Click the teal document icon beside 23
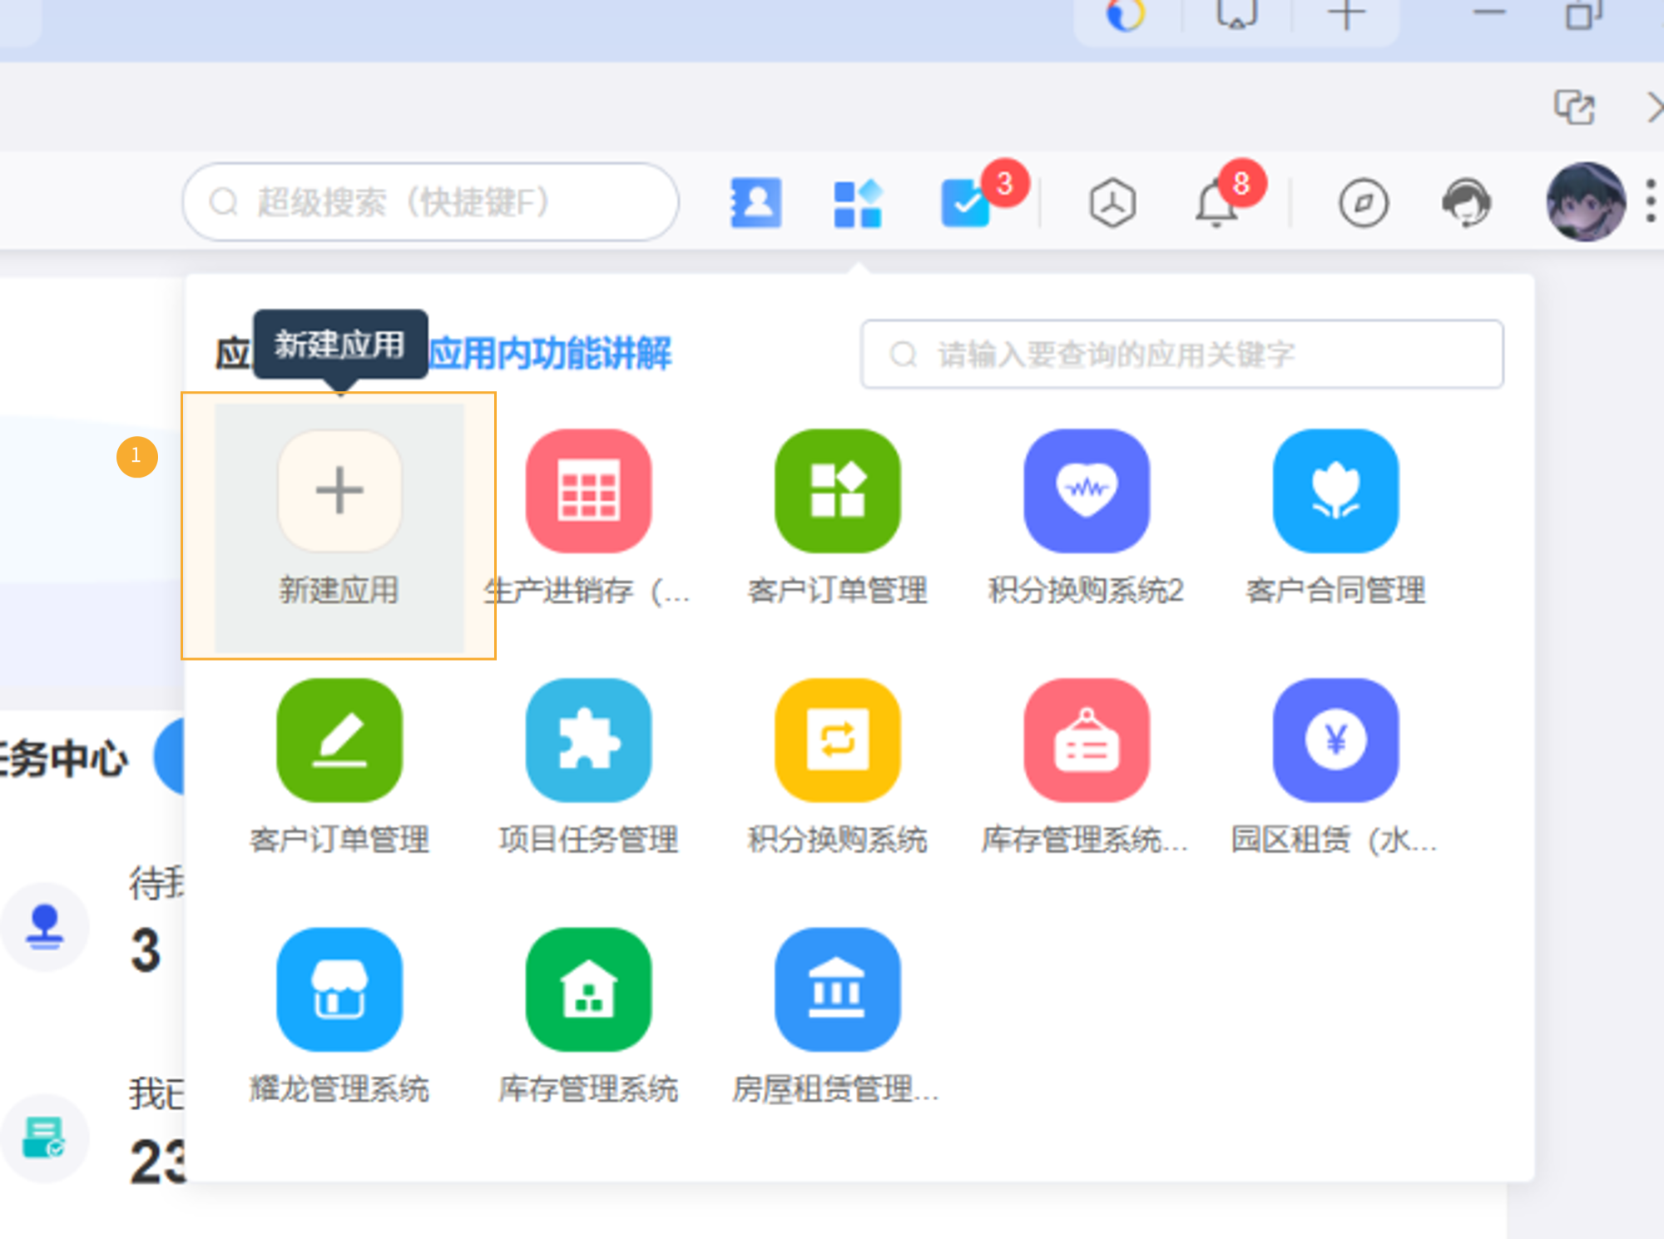This screenshot has height=1239, width=1664. tap(44, 1137)
